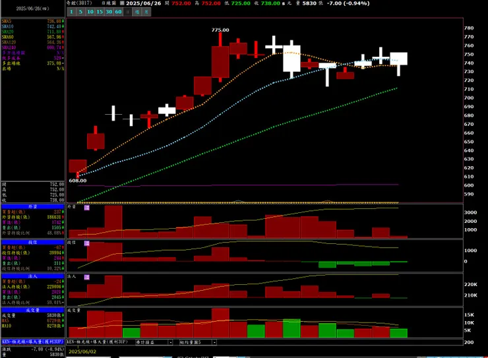Click the SMA240 legend row
This screenshot has width=488, height=358.
coord(33,47)
